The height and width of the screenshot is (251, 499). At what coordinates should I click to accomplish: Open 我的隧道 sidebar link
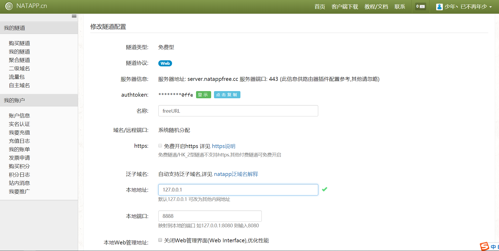[19, 52]
